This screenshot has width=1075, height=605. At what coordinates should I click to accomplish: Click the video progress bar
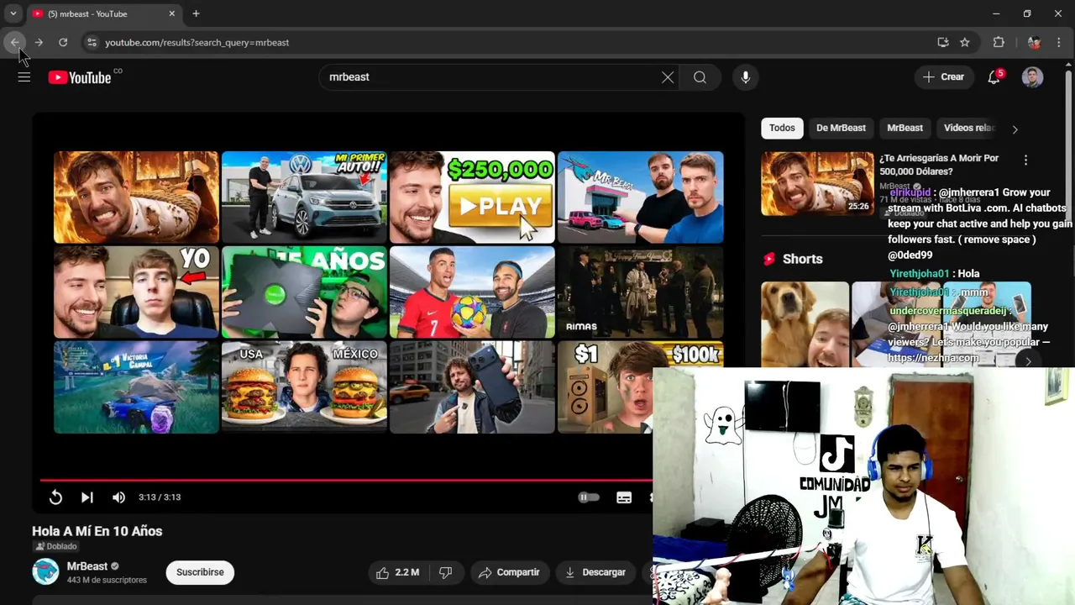346,480
